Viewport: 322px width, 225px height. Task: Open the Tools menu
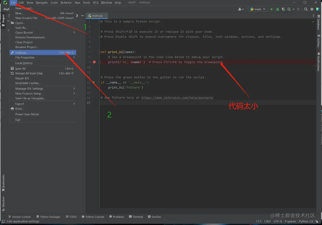point(86,2)
